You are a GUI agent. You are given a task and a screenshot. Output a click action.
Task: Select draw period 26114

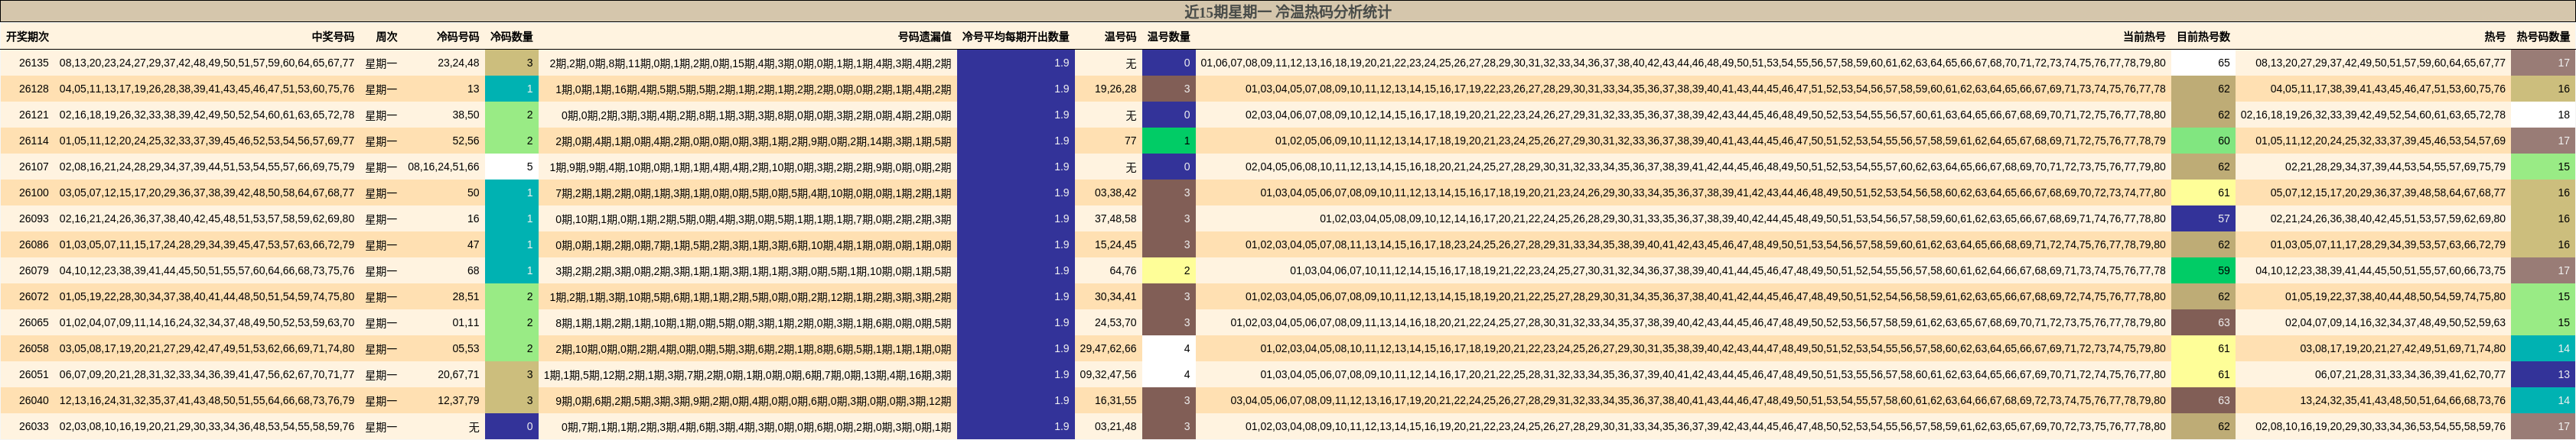tap(34, 141)
